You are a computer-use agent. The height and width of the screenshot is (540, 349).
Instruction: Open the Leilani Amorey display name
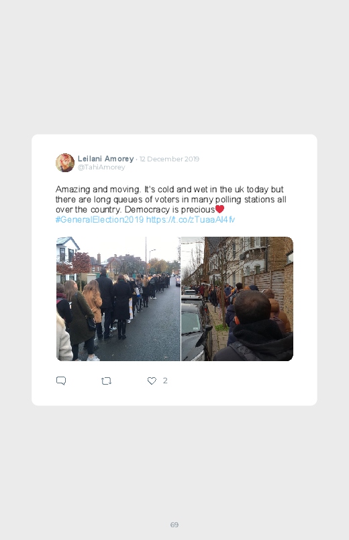point(105,159)
